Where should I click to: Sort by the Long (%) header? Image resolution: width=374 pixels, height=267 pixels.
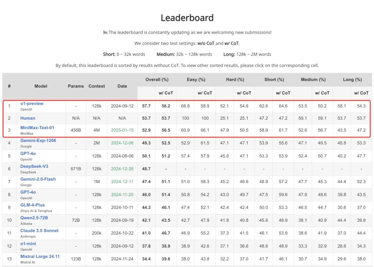tap(353, 79)
